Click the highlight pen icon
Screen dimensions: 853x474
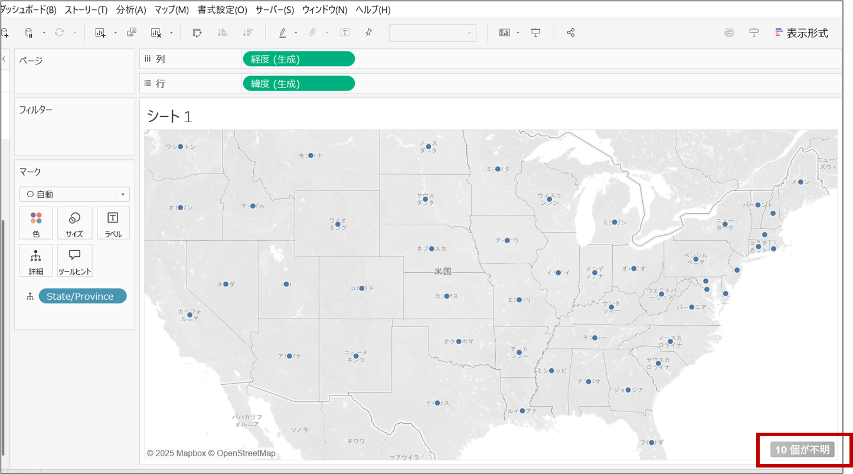click(283, 33)
